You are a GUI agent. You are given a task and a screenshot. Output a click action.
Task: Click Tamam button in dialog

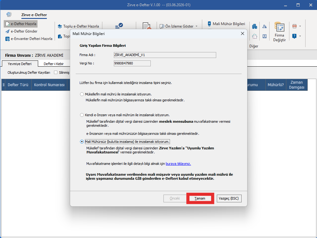tap(200, 198)
